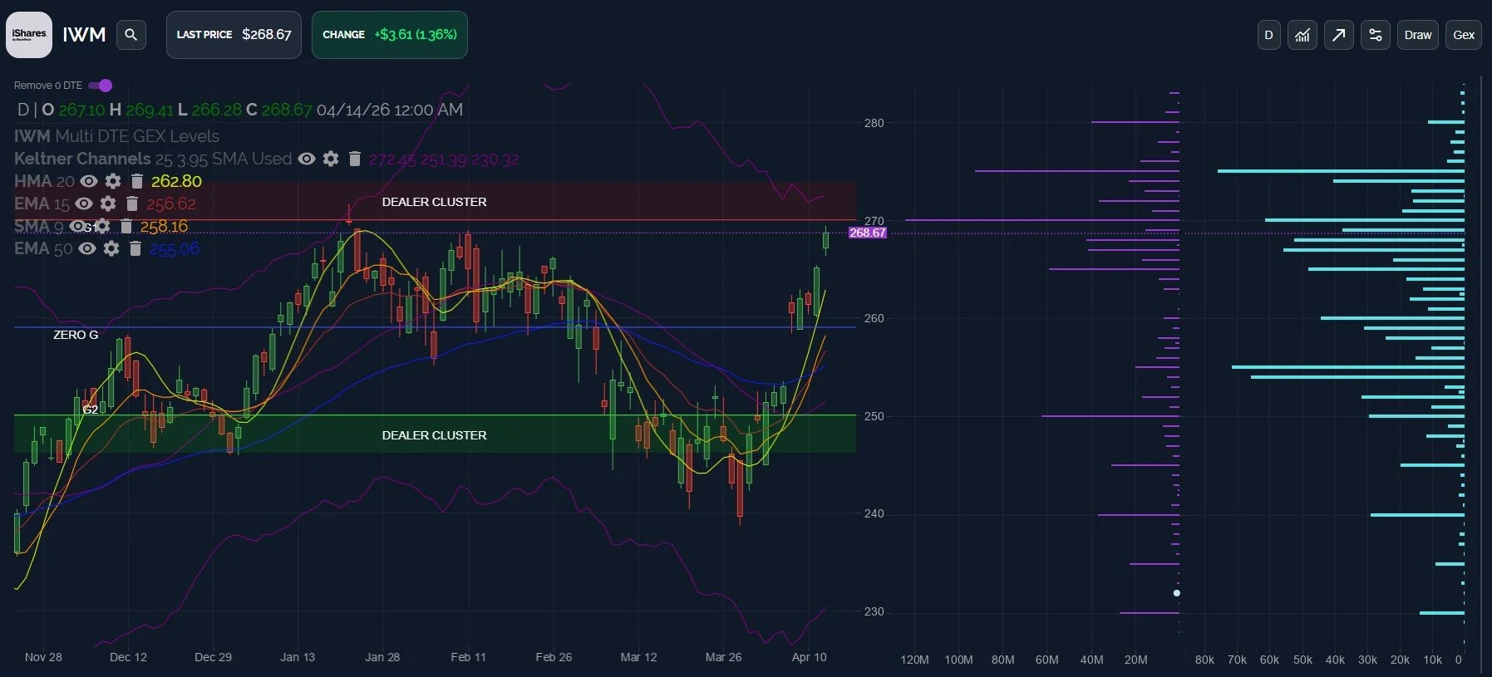This screenshot has width=1492, height=677.
Task: Click the EMA 15 value 256.62
Action: [x=171, y=204]
